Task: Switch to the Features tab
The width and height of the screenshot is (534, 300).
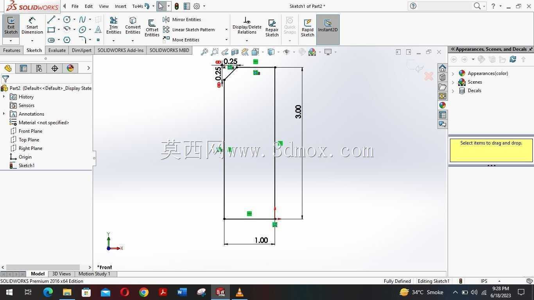Action: click(12, 50)
